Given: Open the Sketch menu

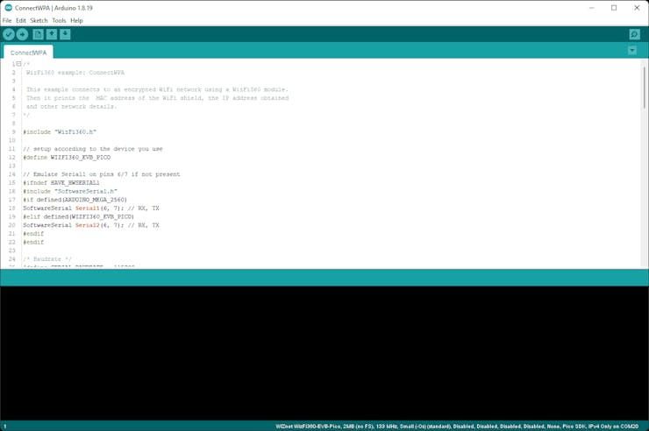Looking at the screenshot, I should [39, 20].
